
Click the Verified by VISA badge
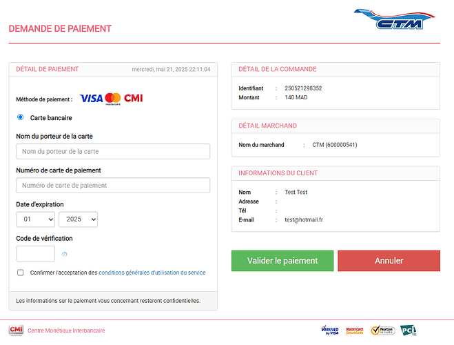[330, 331]
